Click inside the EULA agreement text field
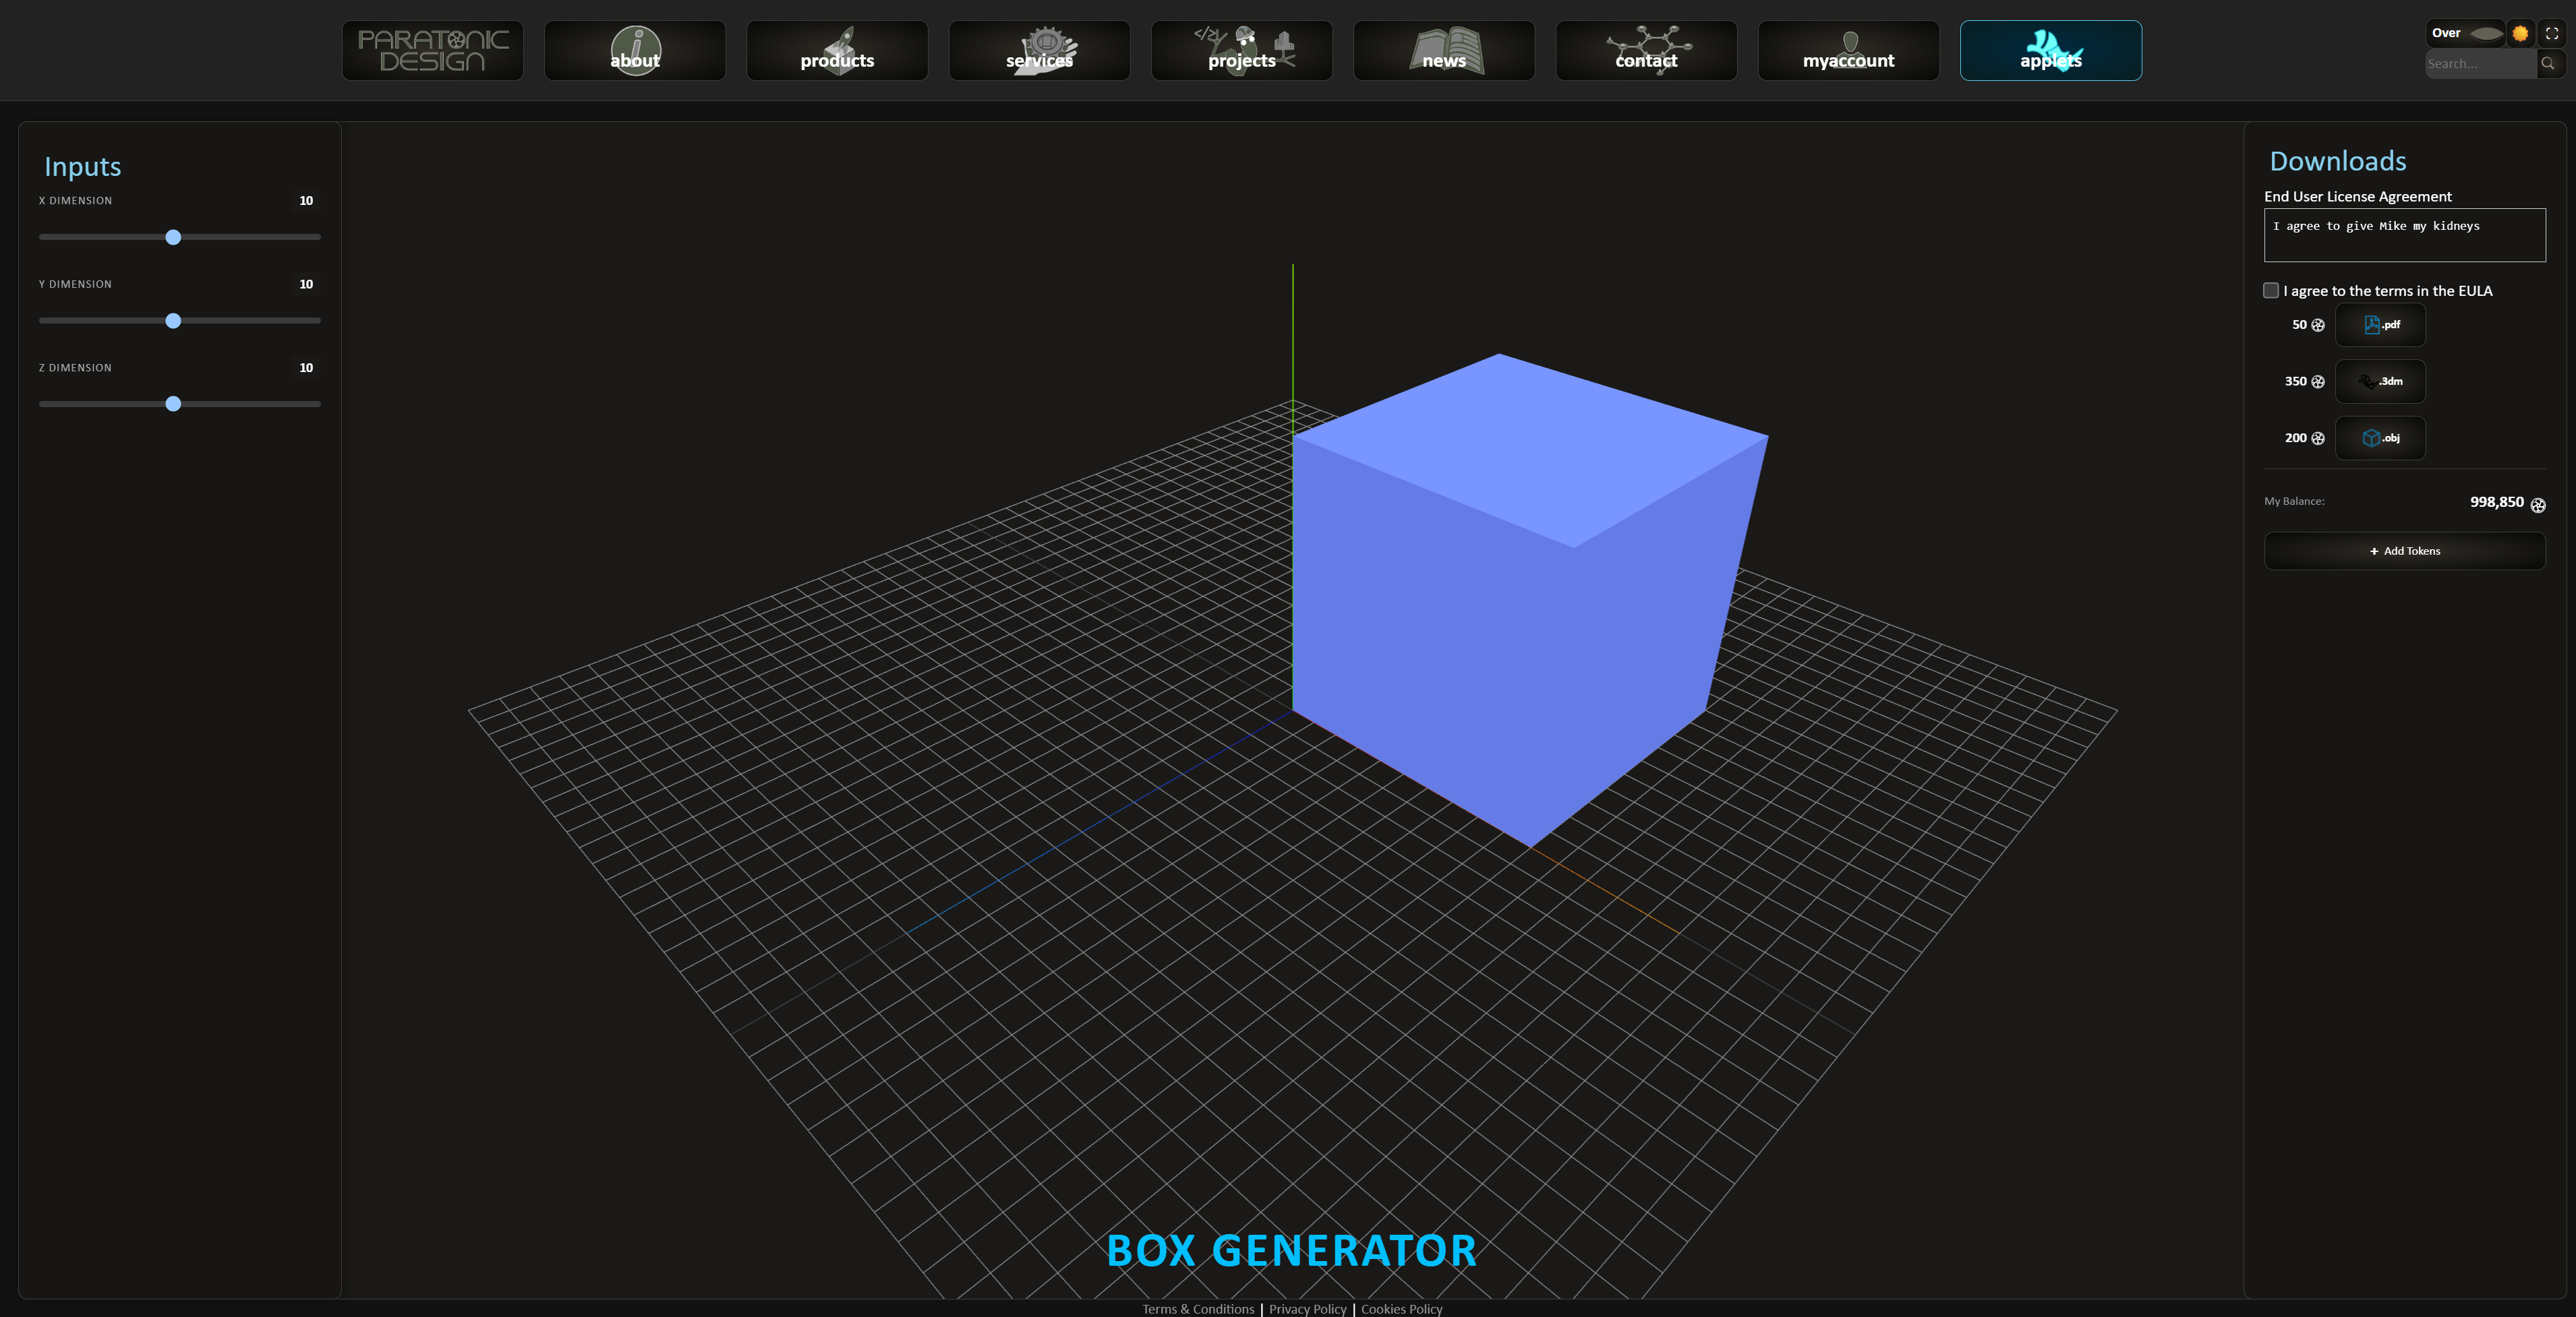Screen dimensions: 2576x1317 point(2404,234)
